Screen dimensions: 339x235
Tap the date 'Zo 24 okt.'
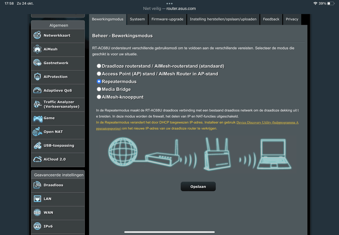25,3
